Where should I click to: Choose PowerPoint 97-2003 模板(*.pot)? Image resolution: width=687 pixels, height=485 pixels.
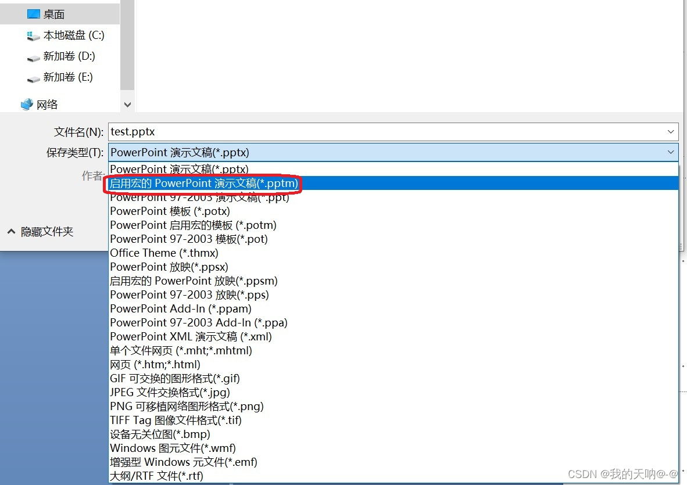pyautogui.click(x=393, y=239)
